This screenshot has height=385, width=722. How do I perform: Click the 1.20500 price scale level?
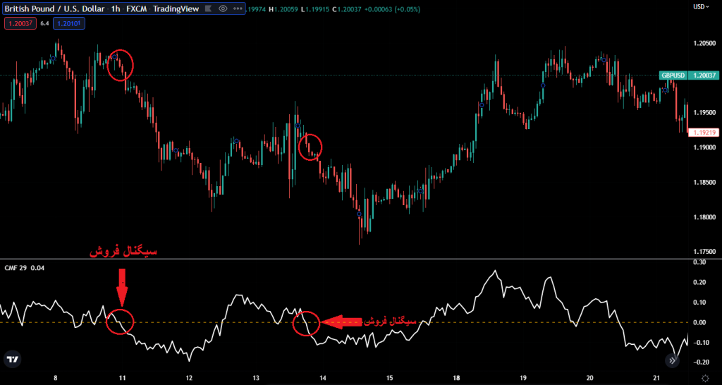[x=704, y=44]
